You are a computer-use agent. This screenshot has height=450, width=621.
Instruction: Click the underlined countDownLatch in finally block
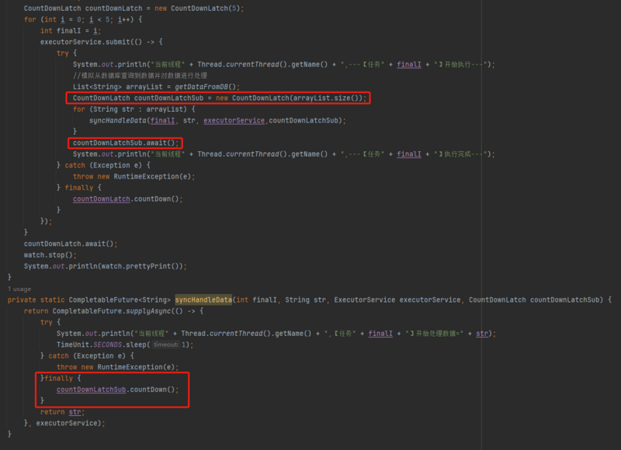coord(101,199)
